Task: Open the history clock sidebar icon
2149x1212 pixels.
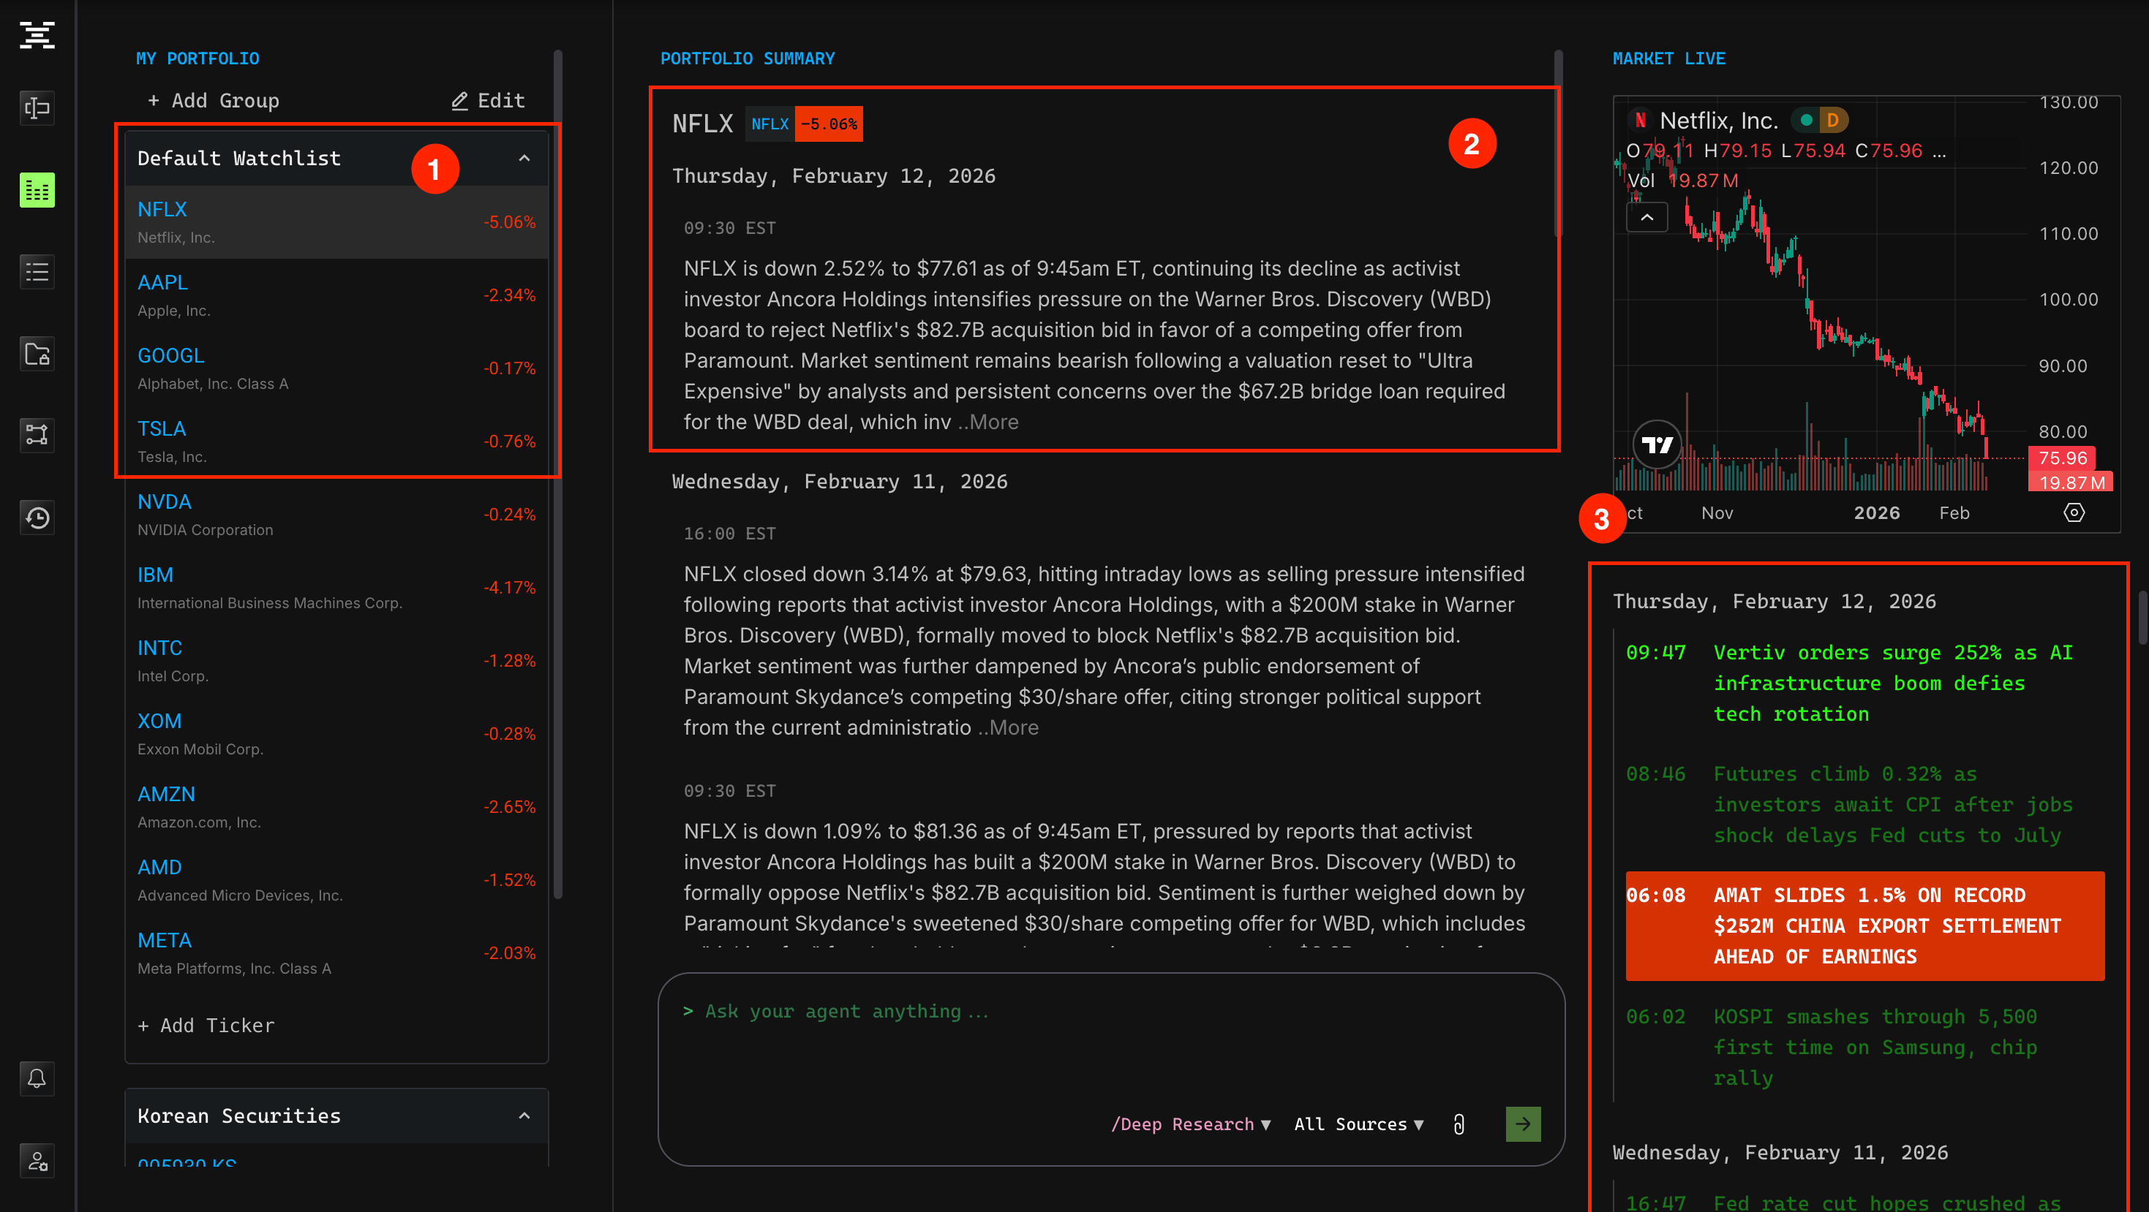Action: point(37,518)
